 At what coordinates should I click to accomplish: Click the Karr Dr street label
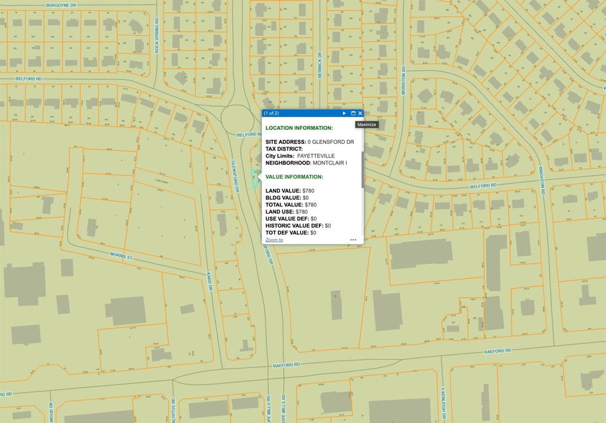210,281
